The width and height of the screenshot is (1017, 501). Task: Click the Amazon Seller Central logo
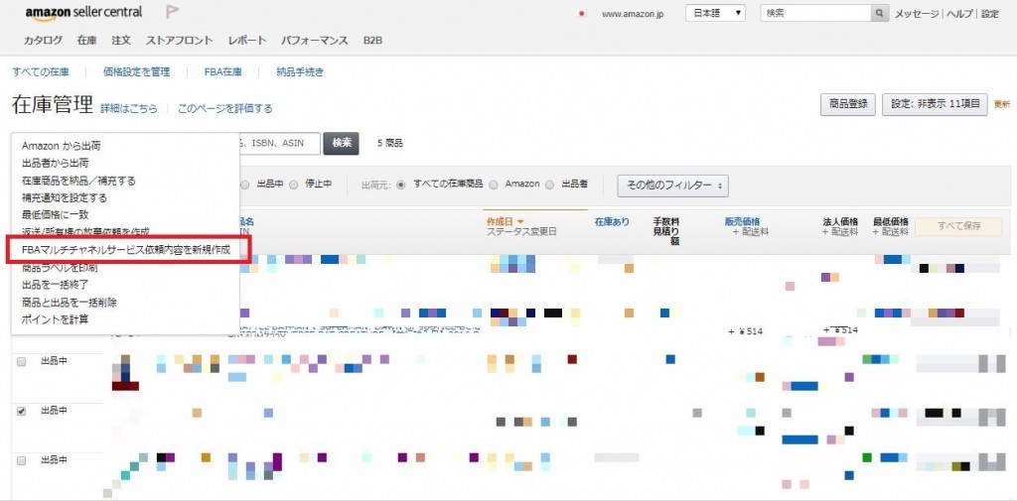tap(83, 13)
